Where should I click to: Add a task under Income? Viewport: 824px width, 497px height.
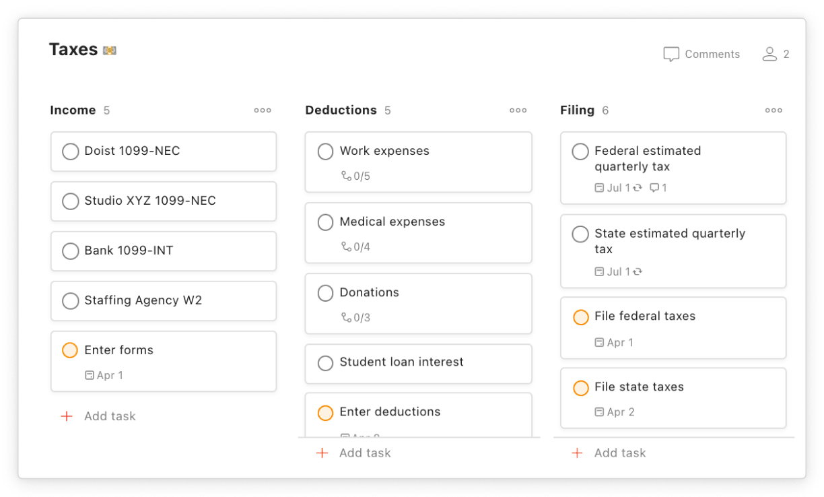(98, 416)
